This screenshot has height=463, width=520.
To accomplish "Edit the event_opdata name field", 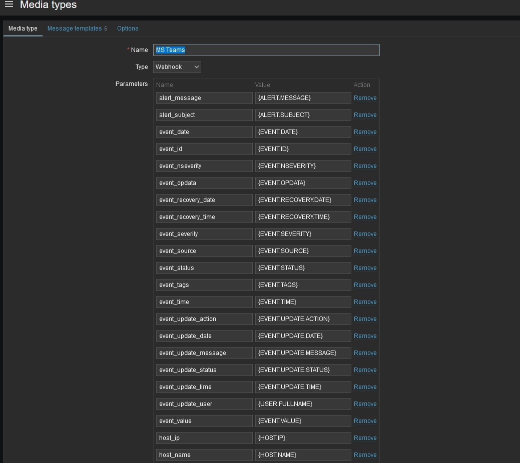I will [x=204, y=183].
